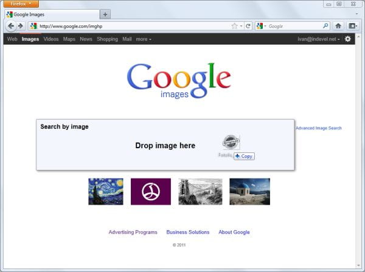Open address bar history dropdown arrow

click(241, 26)
